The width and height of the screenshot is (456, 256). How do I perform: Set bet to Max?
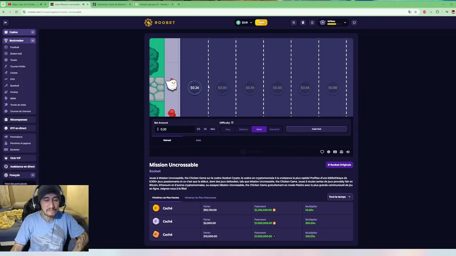tap(213, 129)
